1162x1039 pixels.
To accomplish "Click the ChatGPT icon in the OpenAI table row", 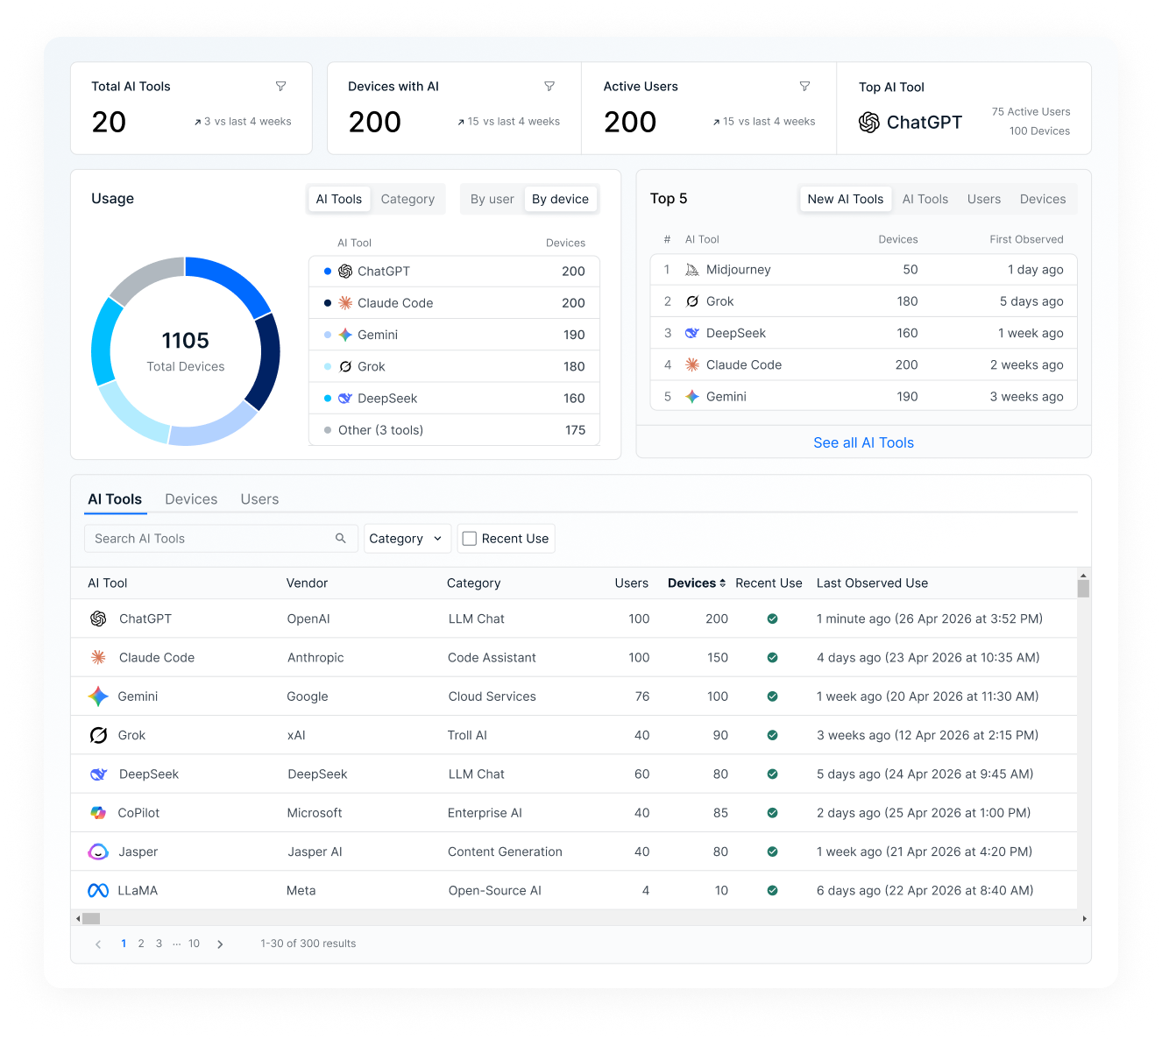I will [98, 618].
